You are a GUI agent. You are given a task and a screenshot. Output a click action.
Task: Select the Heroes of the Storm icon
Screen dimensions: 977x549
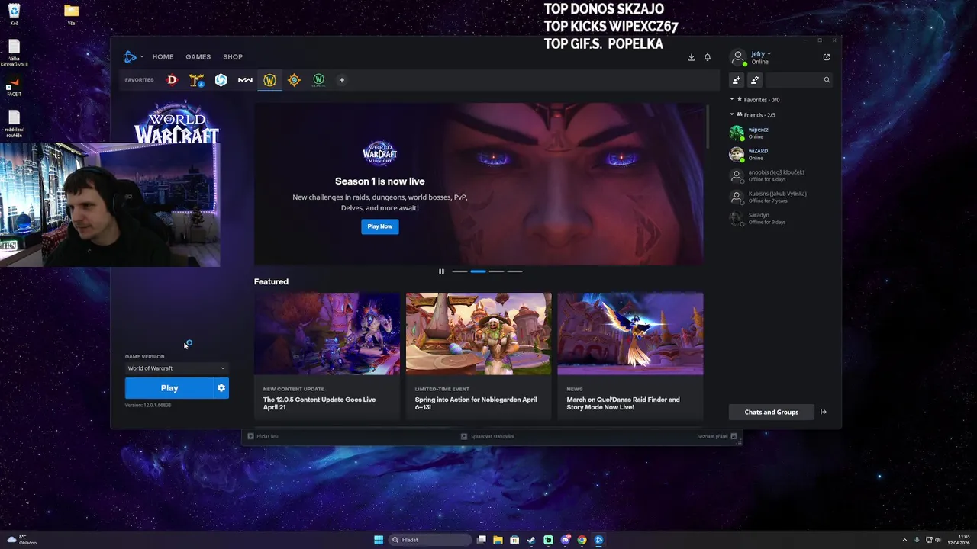tap(221, 80)
